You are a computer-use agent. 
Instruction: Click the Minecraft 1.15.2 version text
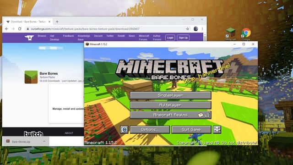click(x=101, y=143)
